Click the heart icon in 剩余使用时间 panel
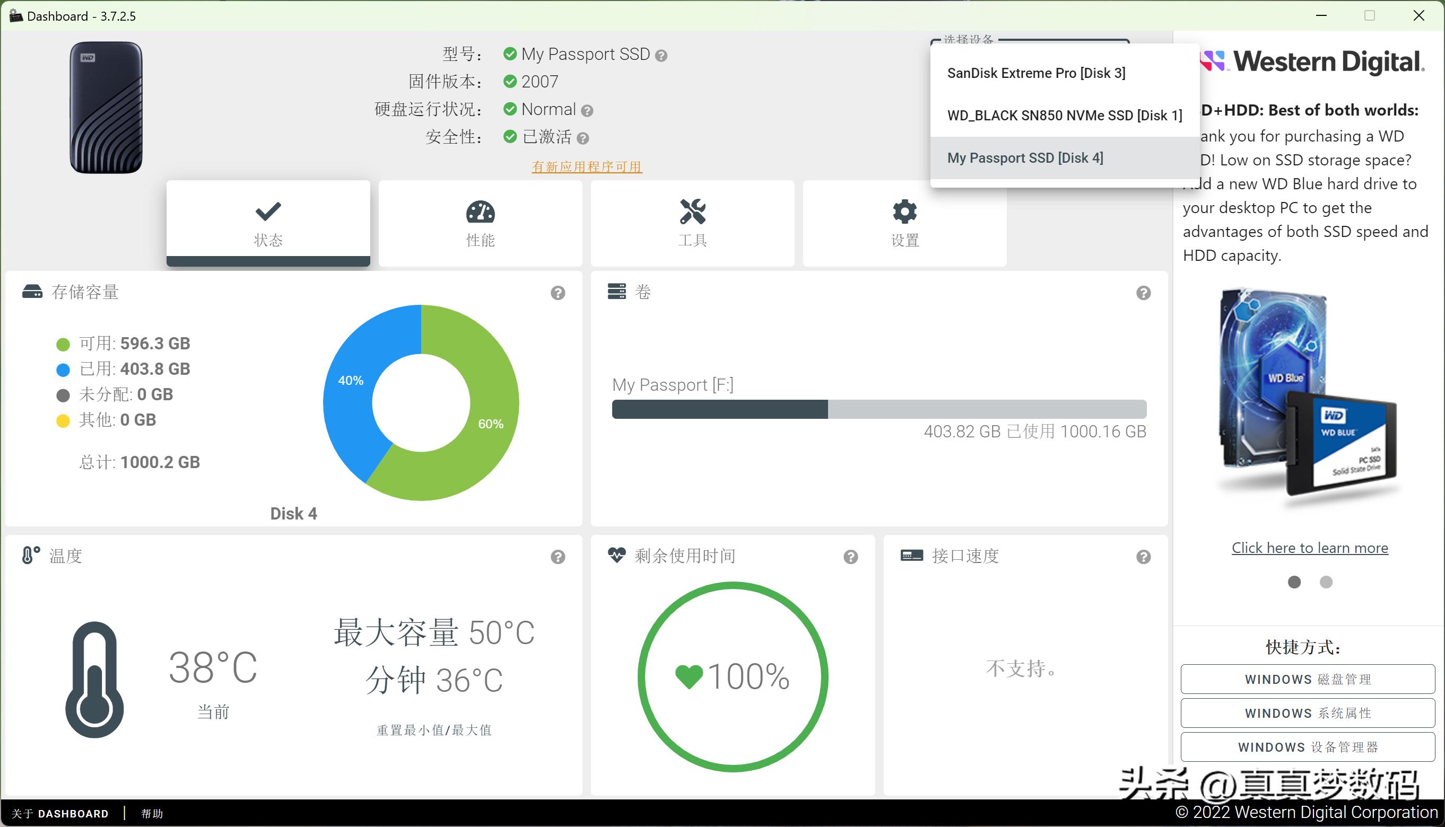Image resolution: width=1445 pixels, height=827 pixels. point(617,556)
